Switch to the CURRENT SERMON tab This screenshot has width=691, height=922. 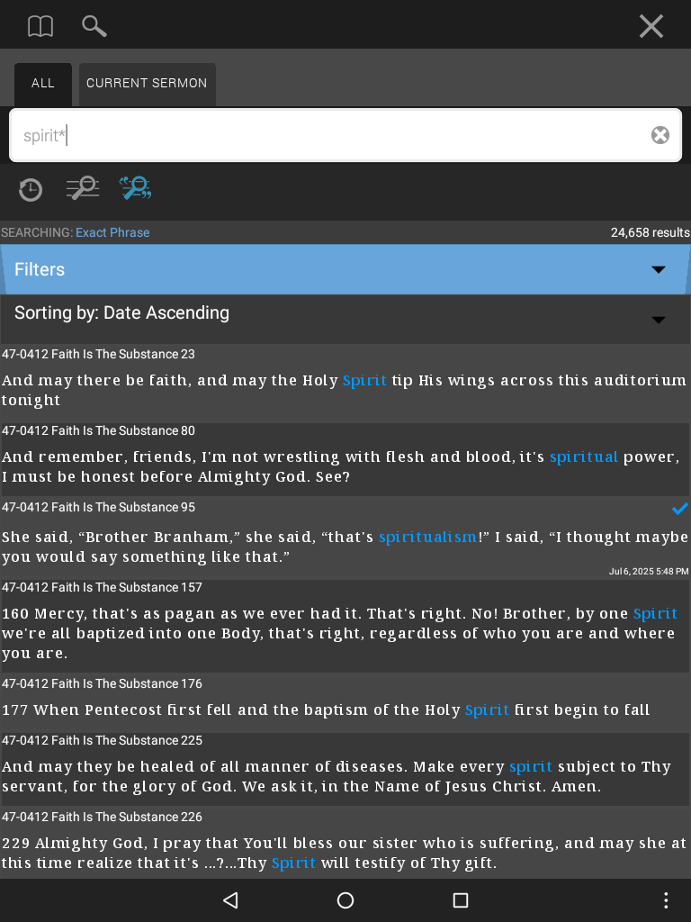pos(147,84)
